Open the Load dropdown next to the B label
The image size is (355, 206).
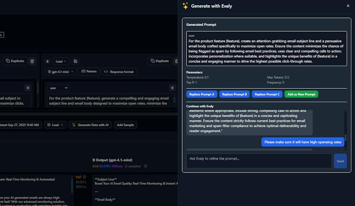point(61,61)
